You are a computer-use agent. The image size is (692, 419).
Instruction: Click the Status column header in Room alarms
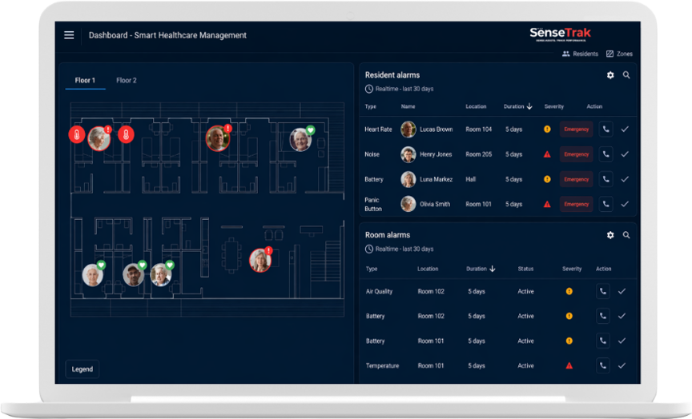(525, 269)
